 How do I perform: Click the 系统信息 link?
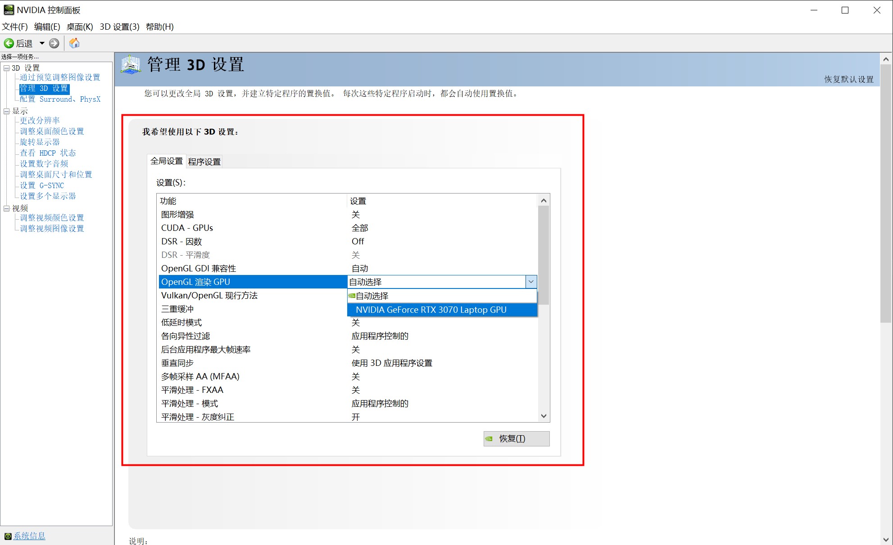pos(29,536)
